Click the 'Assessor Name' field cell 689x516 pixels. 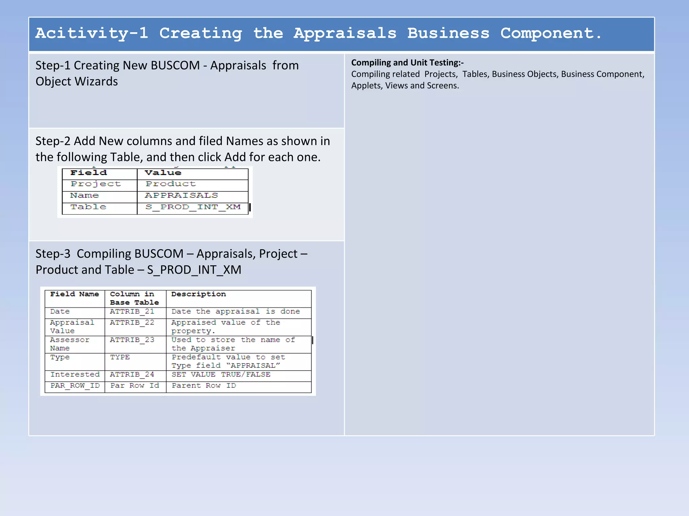[x=75, y=345]
